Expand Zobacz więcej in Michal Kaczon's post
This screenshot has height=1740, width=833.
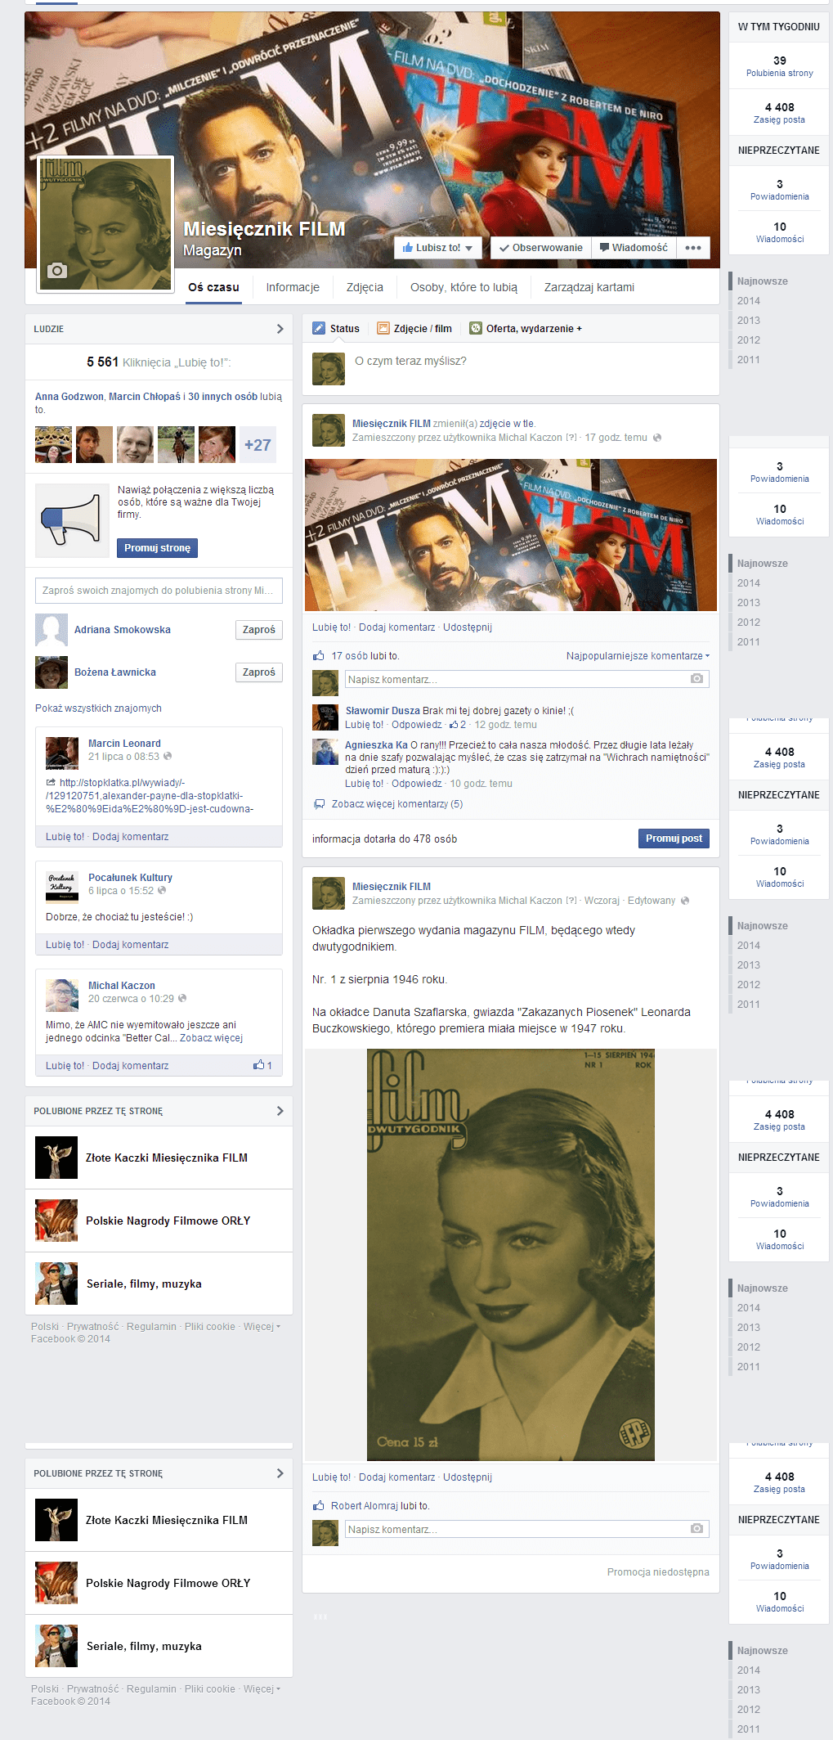click(x=211, y=1038)
